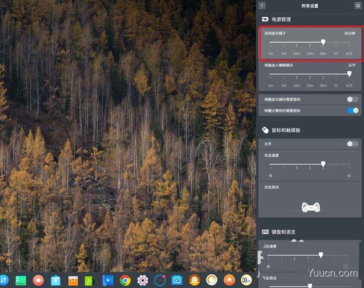364x288 pixels.
Task: Click the keyboard icon next to 键盘和语言
Action: coord(265,232)
